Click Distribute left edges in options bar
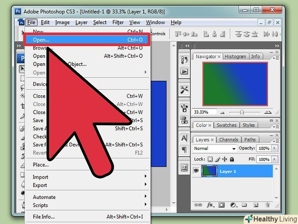Viewport: 298px width, 224px height. point(266,34)
